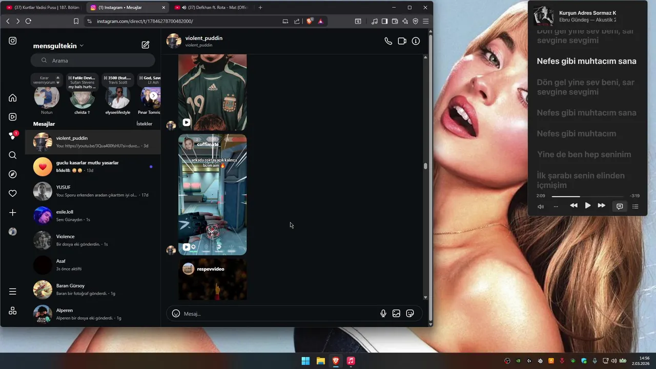Screen dimensions: 656x369
Task: Switch to Defkhan ft. Rota tab
Action: tap(212, 8)
